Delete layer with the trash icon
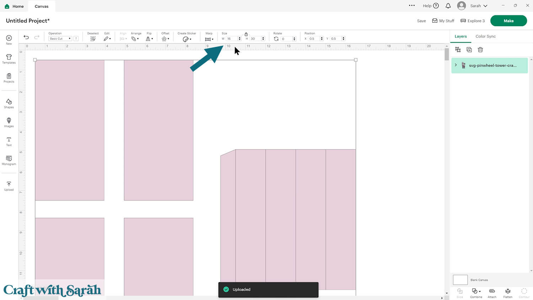The height and width of the screenshot is (300, 533). (x=480, y=50)
